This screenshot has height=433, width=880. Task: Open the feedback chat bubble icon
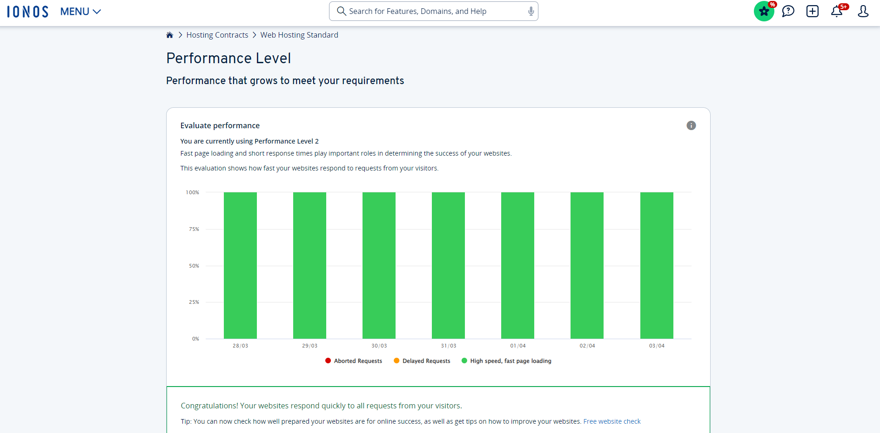tap(788, 11)
